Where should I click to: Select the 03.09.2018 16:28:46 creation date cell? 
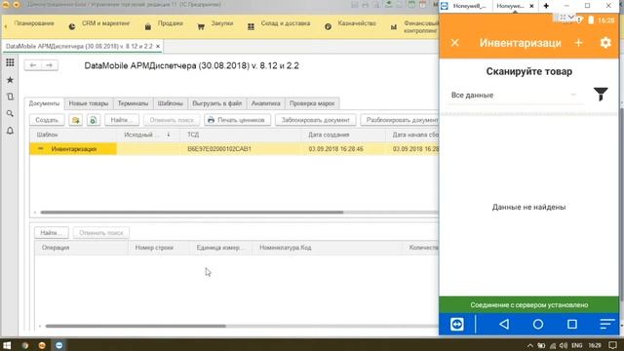pos(344,149)
